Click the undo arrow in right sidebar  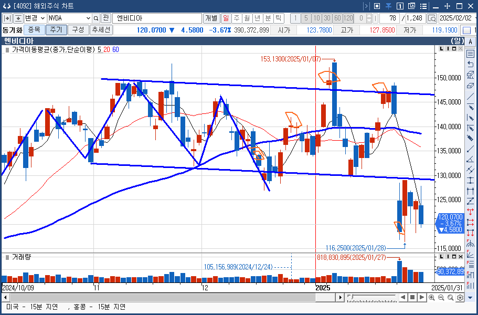pyautogui.click(x=470, y=64)
